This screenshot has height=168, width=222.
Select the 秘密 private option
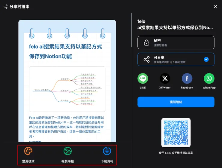point(176,43)
